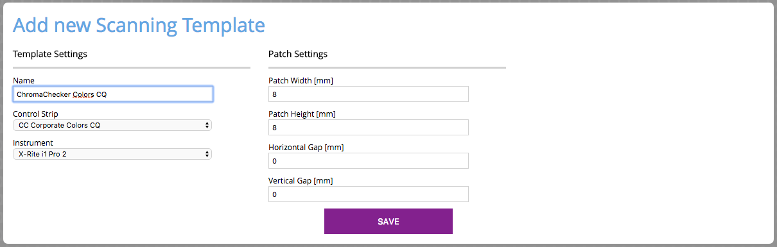Click the arrow stepper of CC Corporate Colors CQ select
The image size is (777, 247).
(207, 125)
